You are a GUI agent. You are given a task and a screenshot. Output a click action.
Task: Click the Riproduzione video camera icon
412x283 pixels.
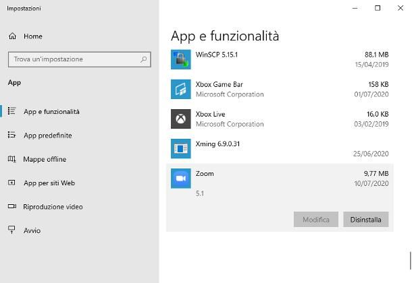click(12, 206)
